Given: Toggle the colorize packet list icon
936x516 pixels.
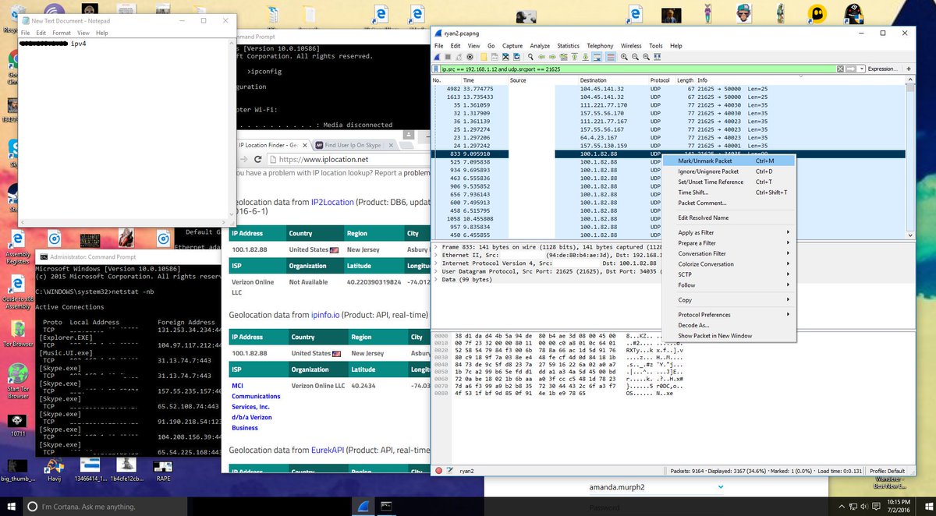Looking at the screenshot, I should point(610,57).
